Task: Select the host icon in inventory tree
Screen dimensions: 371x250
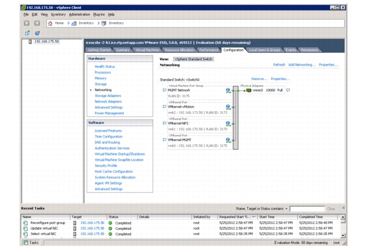Action: pos(30,42)
